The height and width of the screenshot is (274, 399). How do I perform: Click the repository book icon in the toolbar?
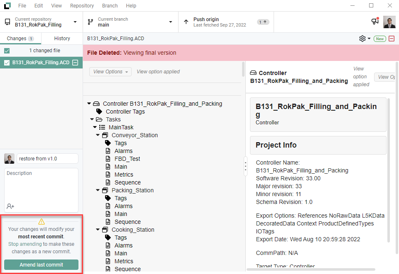7,22
